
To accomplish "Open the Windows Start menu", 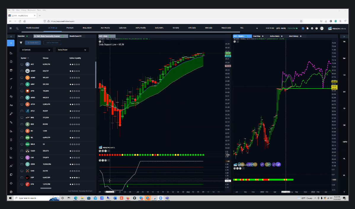I will click(x=10, y=198).
